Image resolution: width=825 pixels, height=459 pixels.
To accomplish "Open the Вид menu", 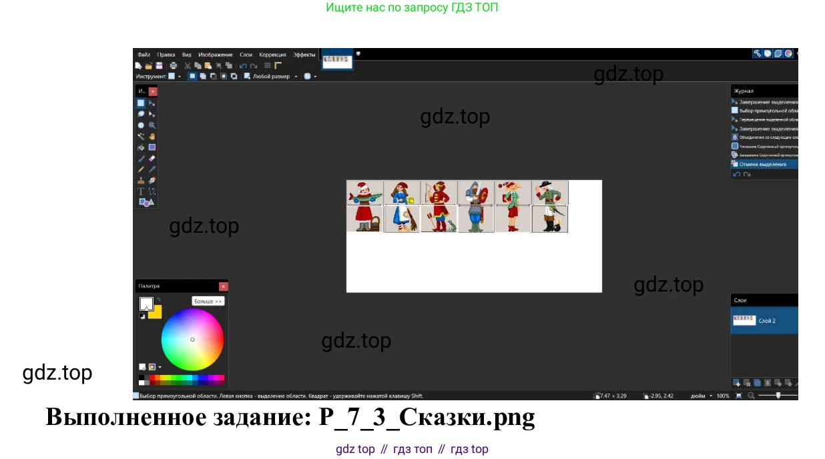I will 187,55.
